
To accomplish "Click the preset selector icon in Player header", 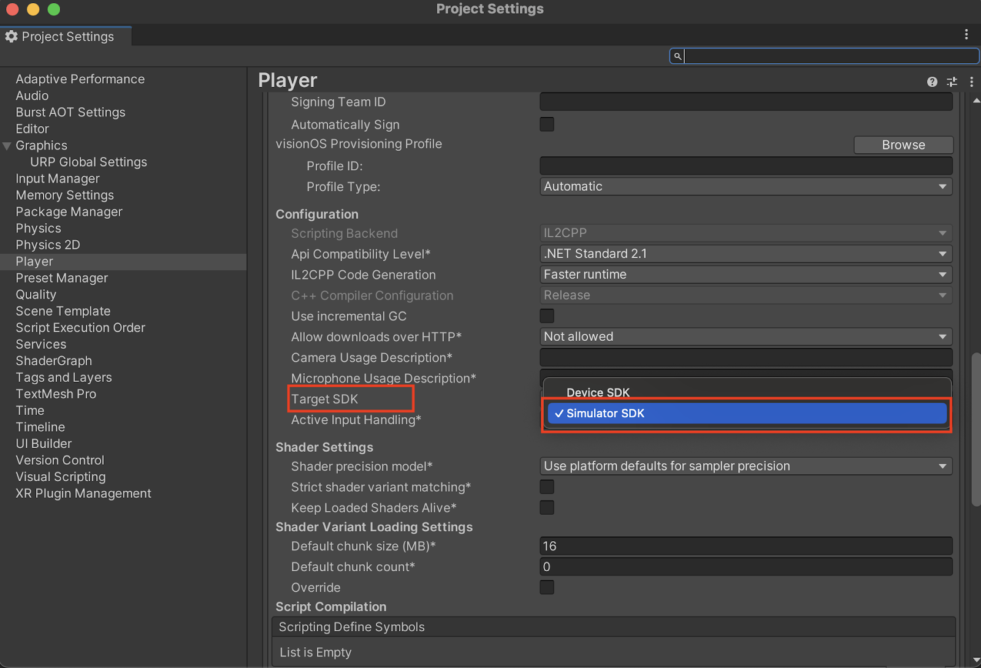I will click(x=952, y=82).
